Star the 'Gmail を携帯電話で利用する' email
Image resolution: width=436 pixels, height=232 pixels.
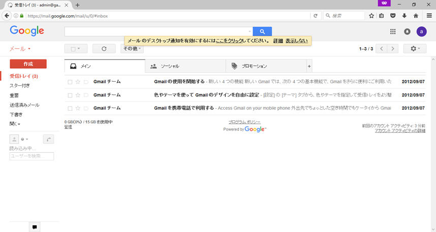coord(78,108)
